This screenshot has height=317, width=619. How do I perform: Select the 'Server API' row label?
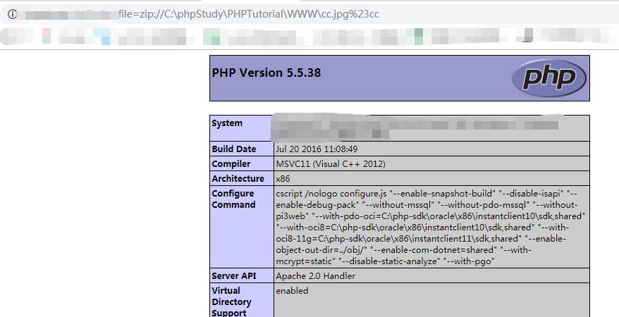[233, 276]
